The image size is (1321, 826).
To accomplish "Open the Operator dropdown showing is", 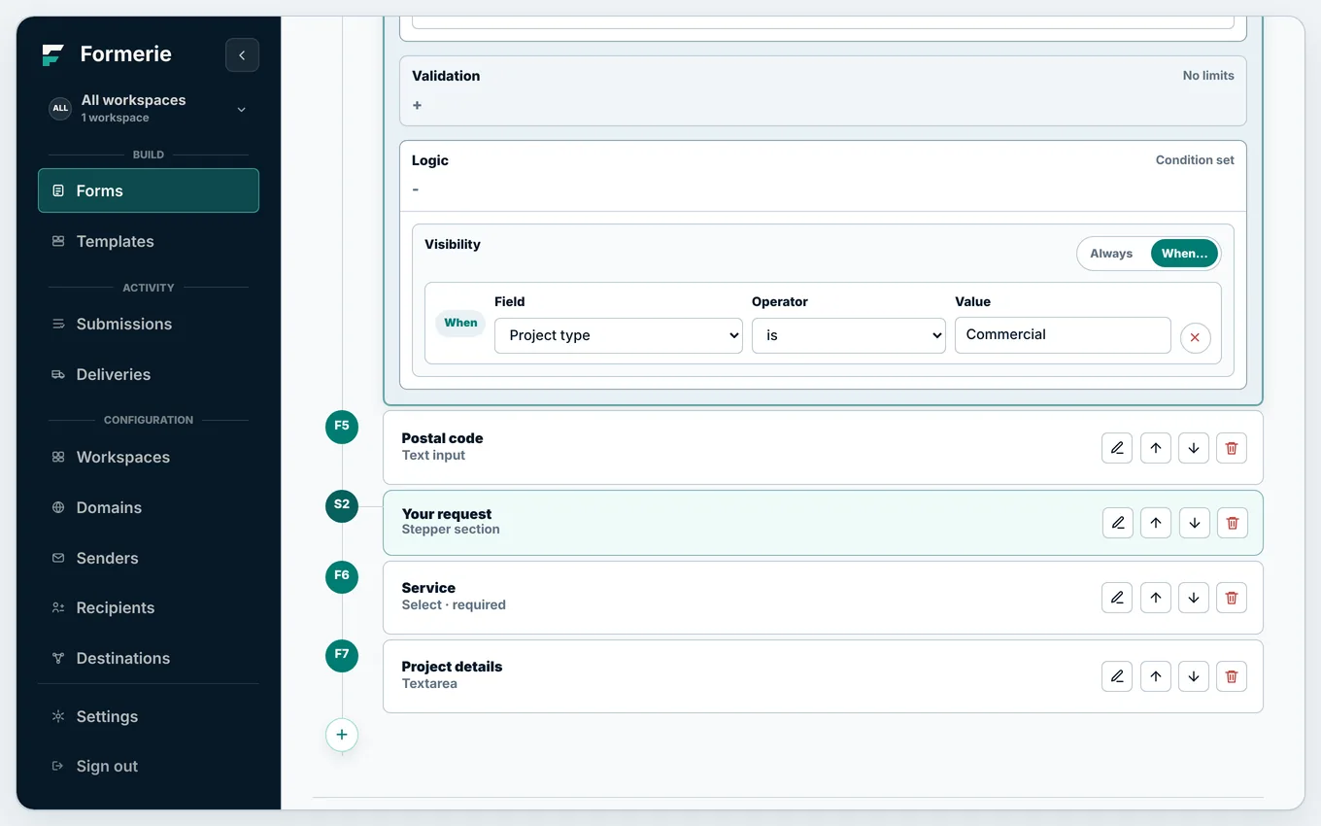I will pos(849,335).
